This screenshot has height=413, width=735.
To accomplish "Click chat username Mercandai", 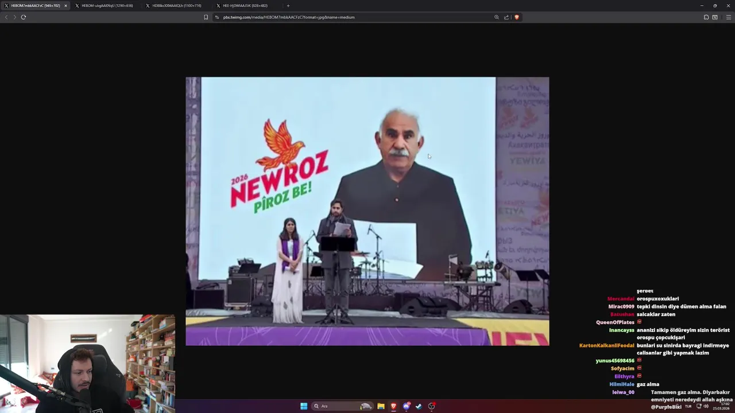I will [x=621, y=299].
